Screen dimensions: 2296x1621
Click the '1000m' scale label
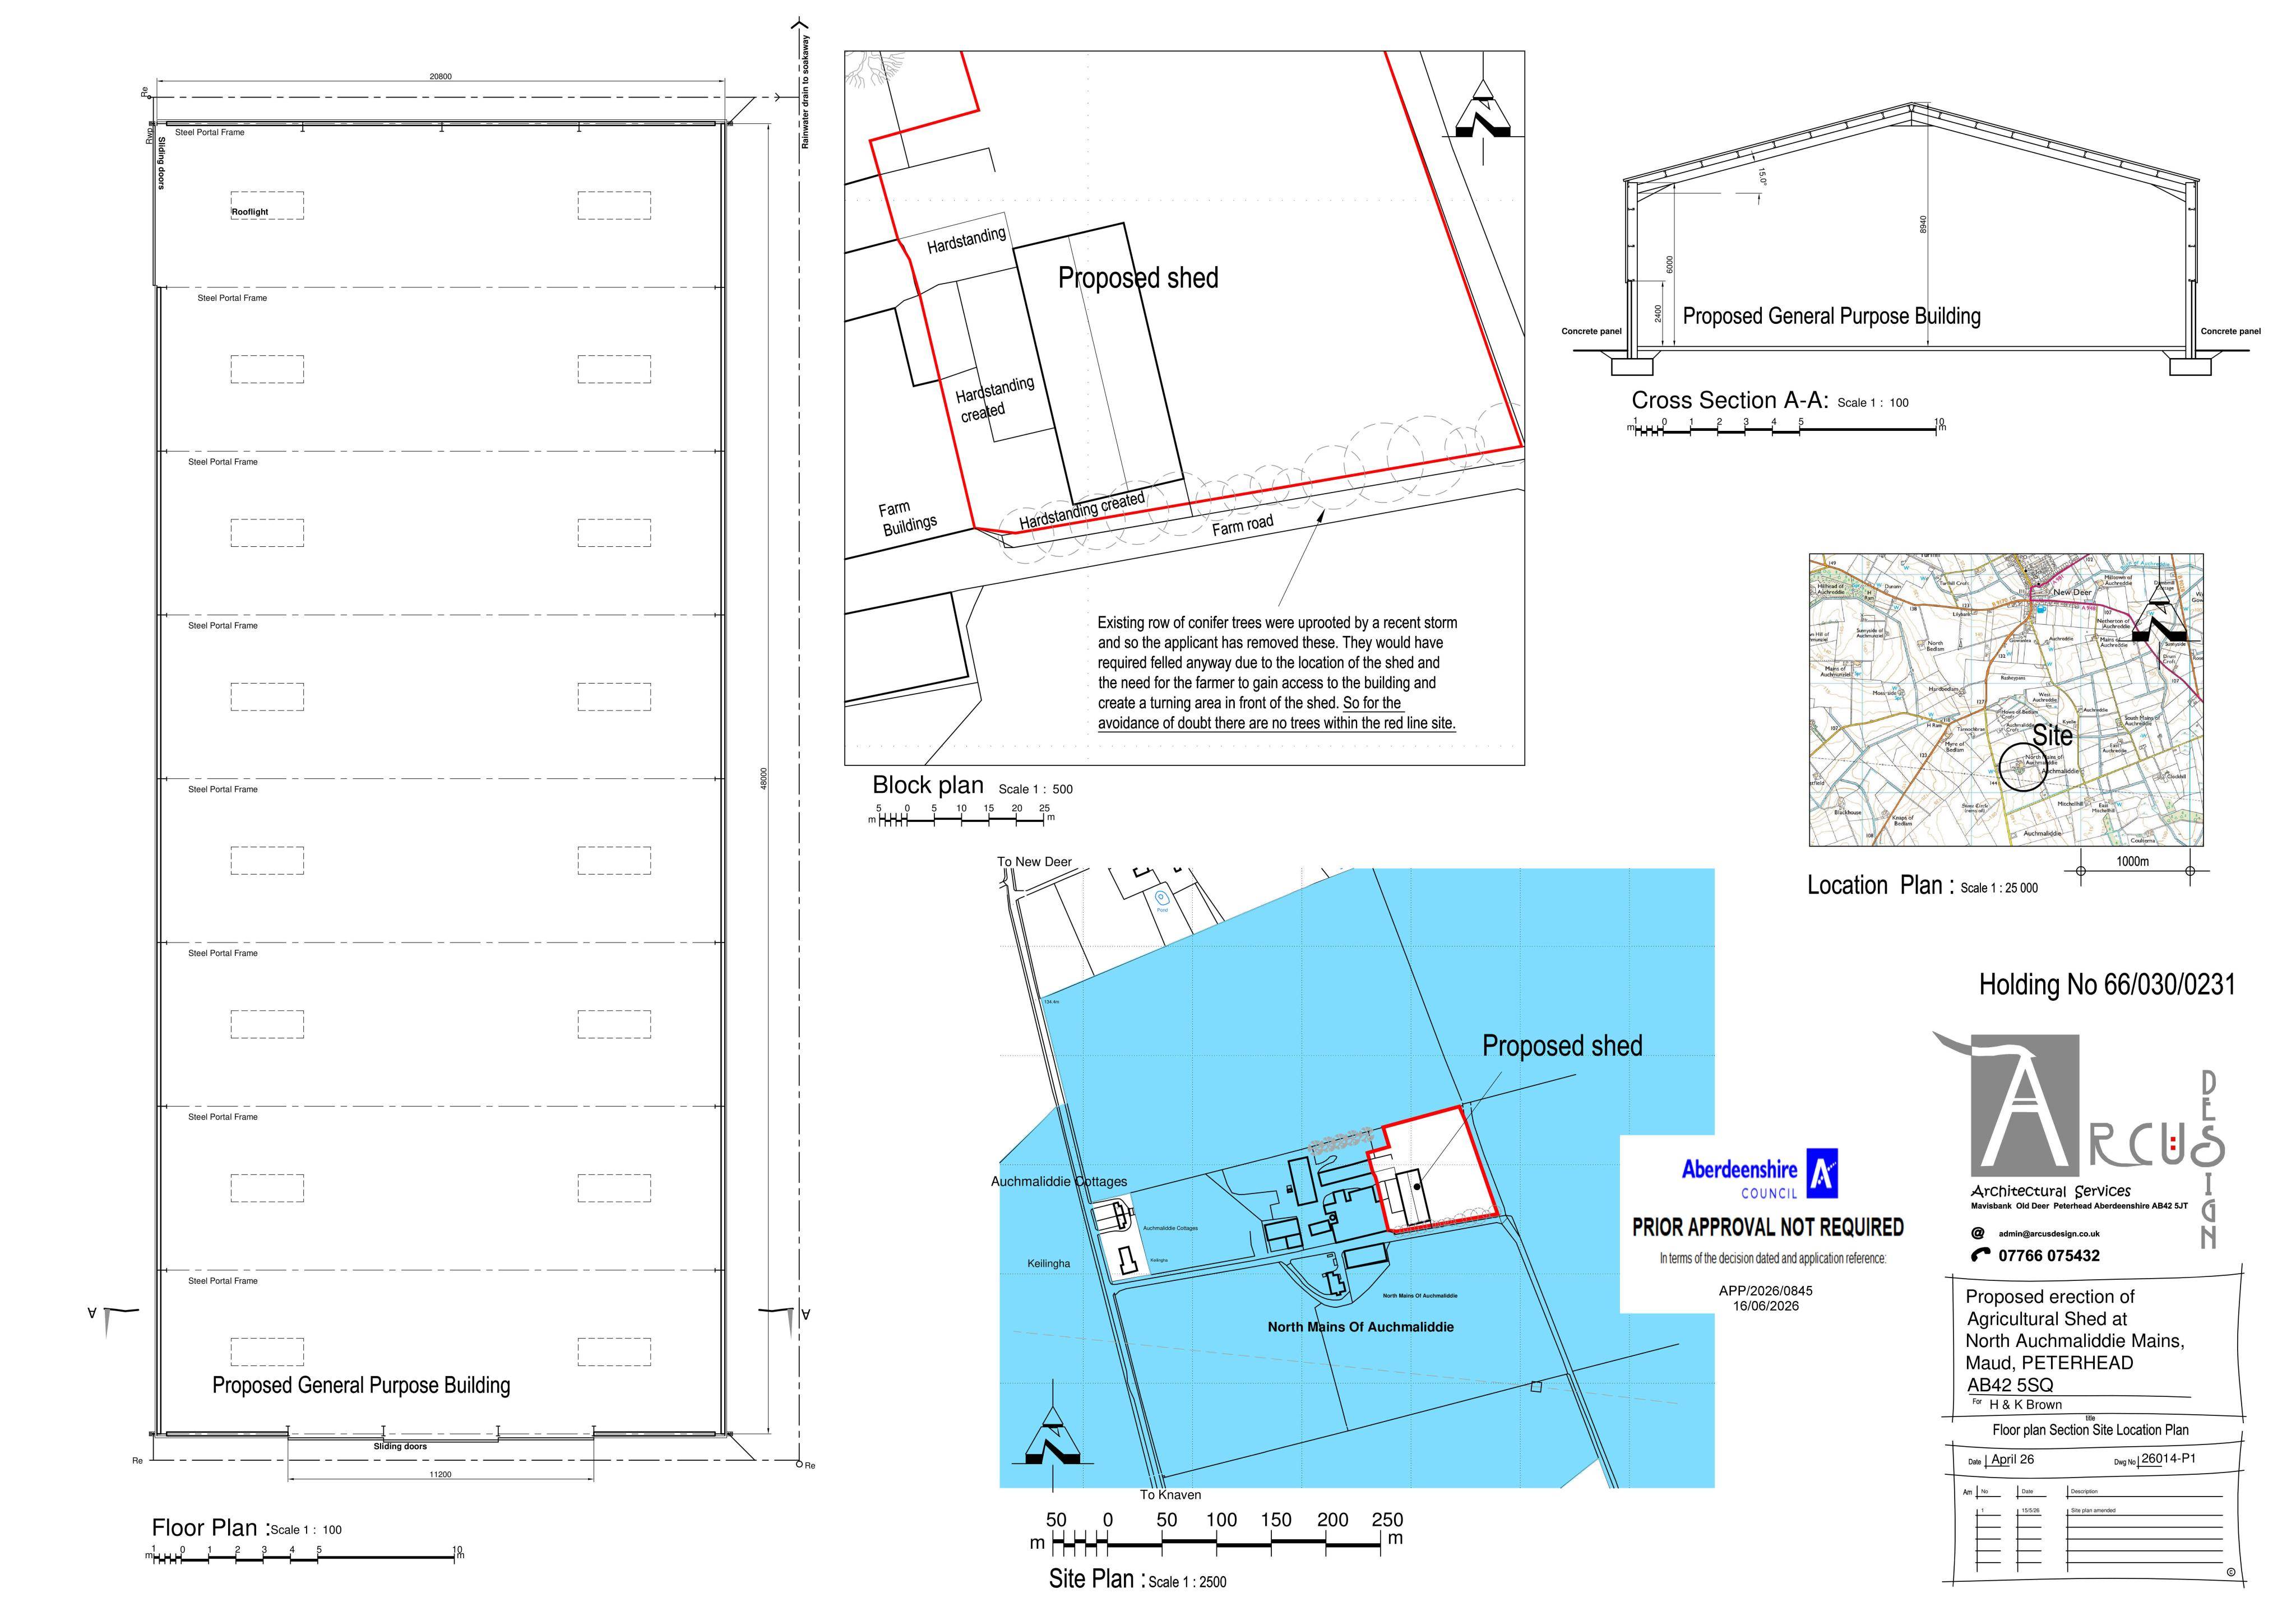(x=2133, y=861)
